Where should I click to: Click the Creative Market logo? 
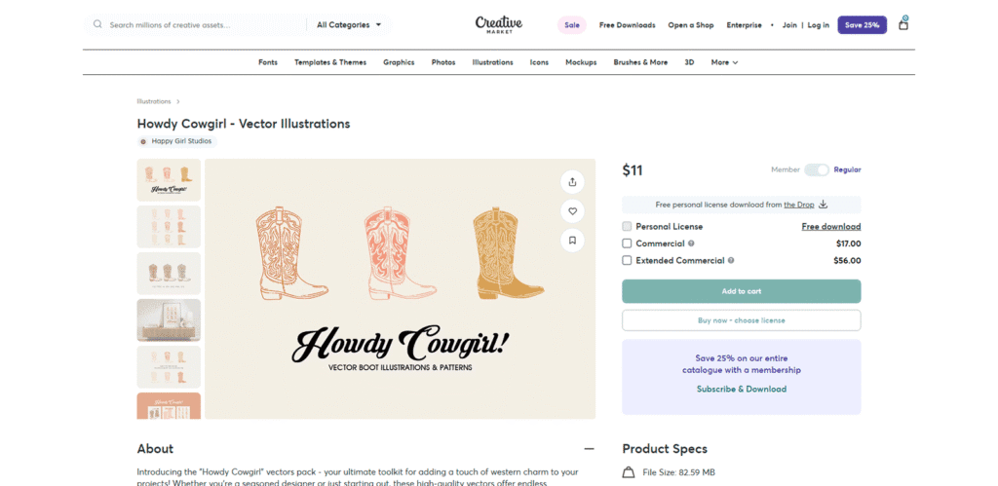coord(499,24)
